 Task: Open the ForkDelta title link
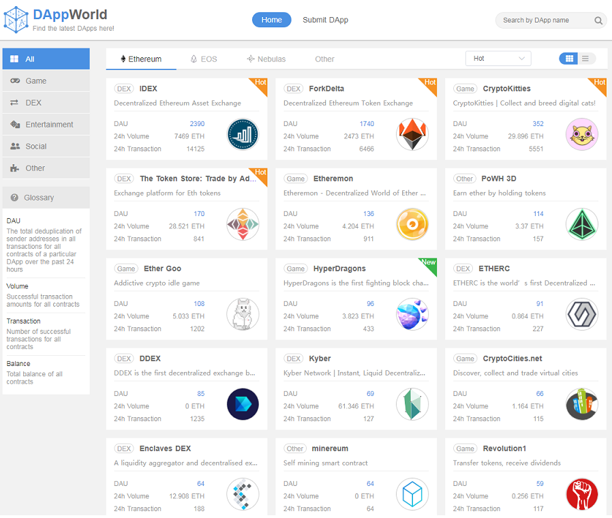(326, 89)
